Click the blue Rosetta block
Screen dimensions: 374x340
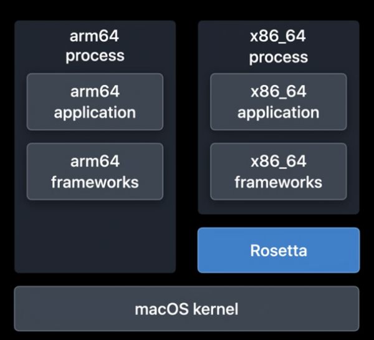(x=278, y=250)
